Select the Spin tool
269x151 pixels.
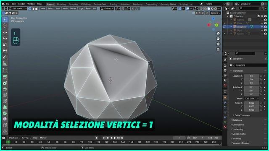point(5,113)
